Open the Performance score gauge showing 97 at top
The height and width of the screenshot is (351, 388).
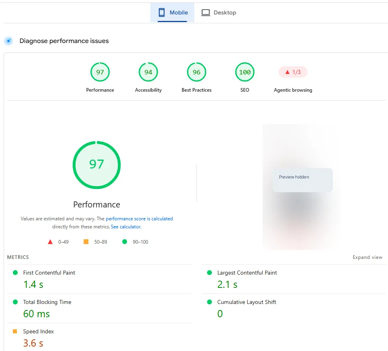pyautogui.click(x=100, y=72)
